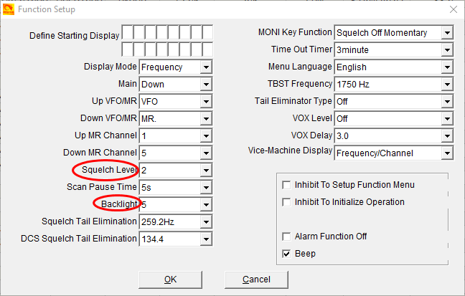
Task: Enable Inhibit To Setup Function Menu checkbox
Action: (288, 185)
